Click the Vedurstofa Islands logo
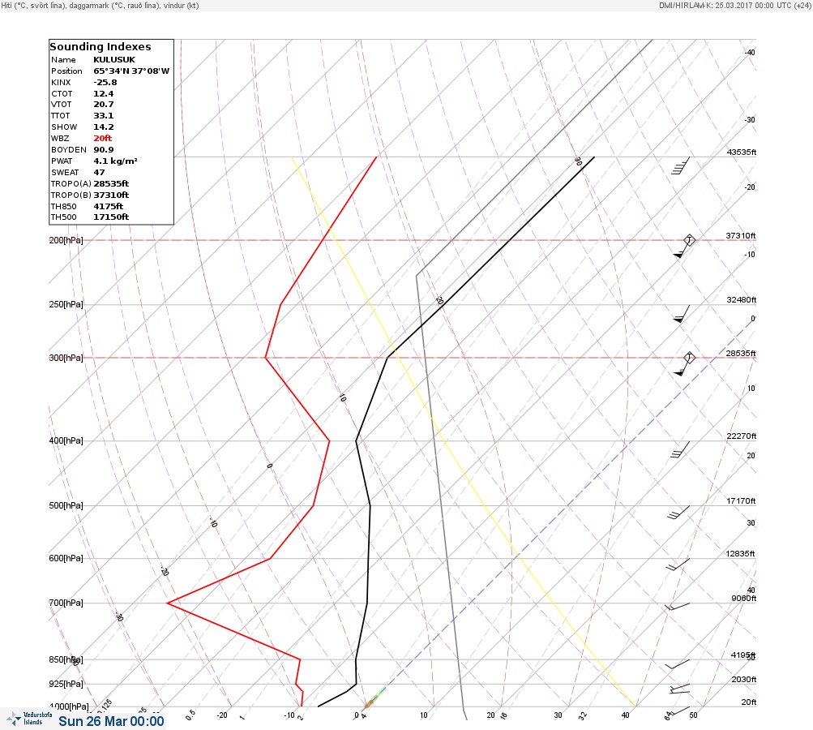Viewport: 813px width, 730px height. [x=28, y=719]
